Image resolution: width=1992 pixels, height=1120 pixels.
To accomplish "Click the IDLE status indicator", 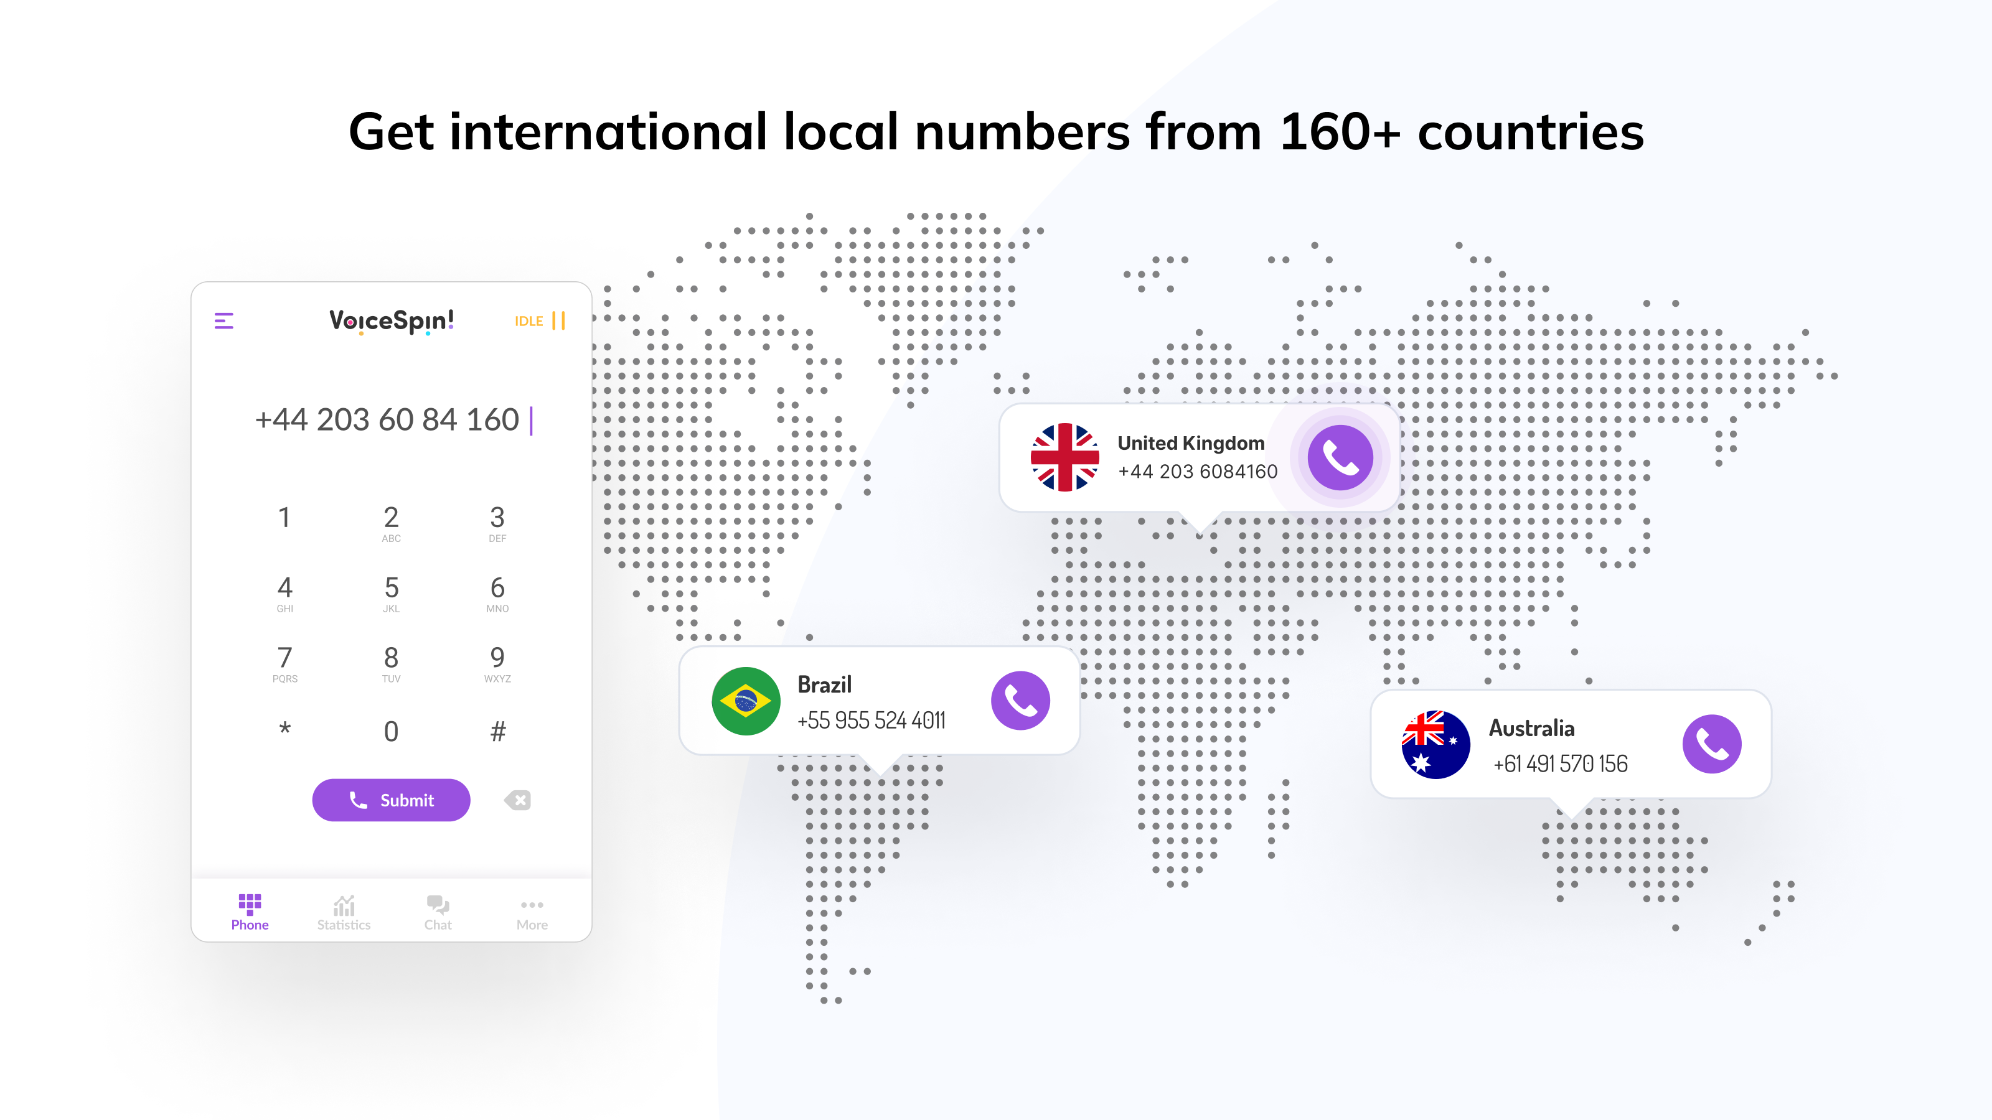I will click(529, 320).
